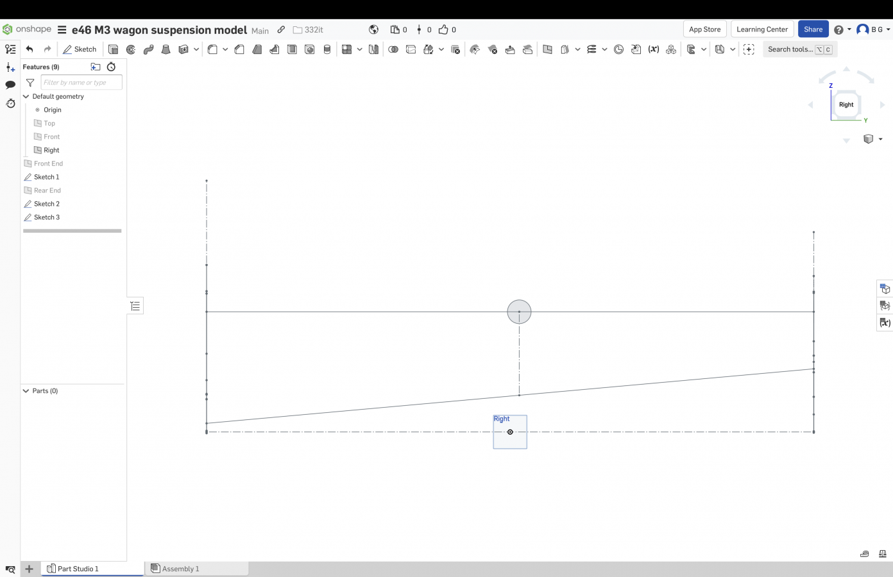Open the comments speech bubble panel
The height and width of the screenshot is (577, 893).
tap(10, 85)
